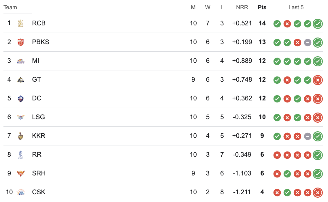The image size is (328, 202).
Task: Click PBKS's grey no-result match icon
Action: (308, 42)
